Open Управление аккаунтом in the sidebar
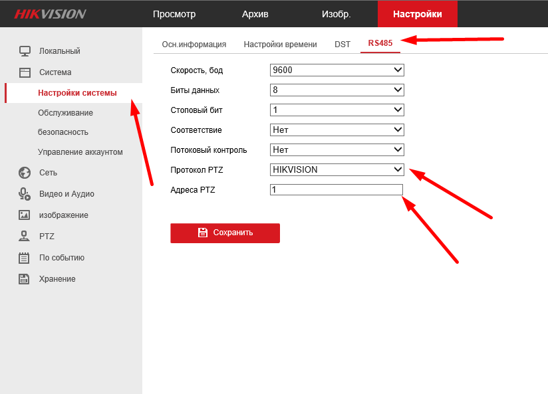The image size is (548, 394). (x=80, y=152)
